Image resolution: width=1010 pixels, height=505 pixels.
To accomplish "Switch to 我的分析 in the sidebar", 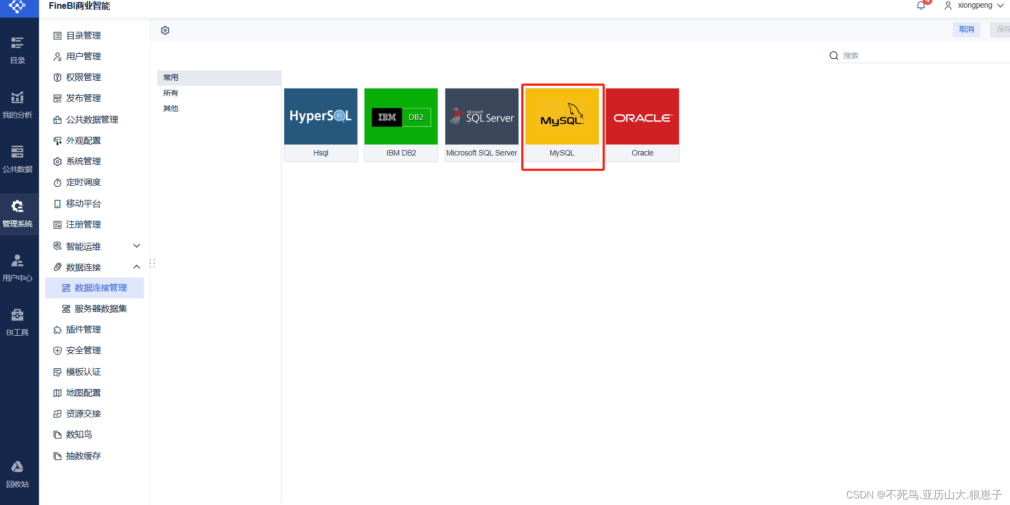I will click(18, 104).
